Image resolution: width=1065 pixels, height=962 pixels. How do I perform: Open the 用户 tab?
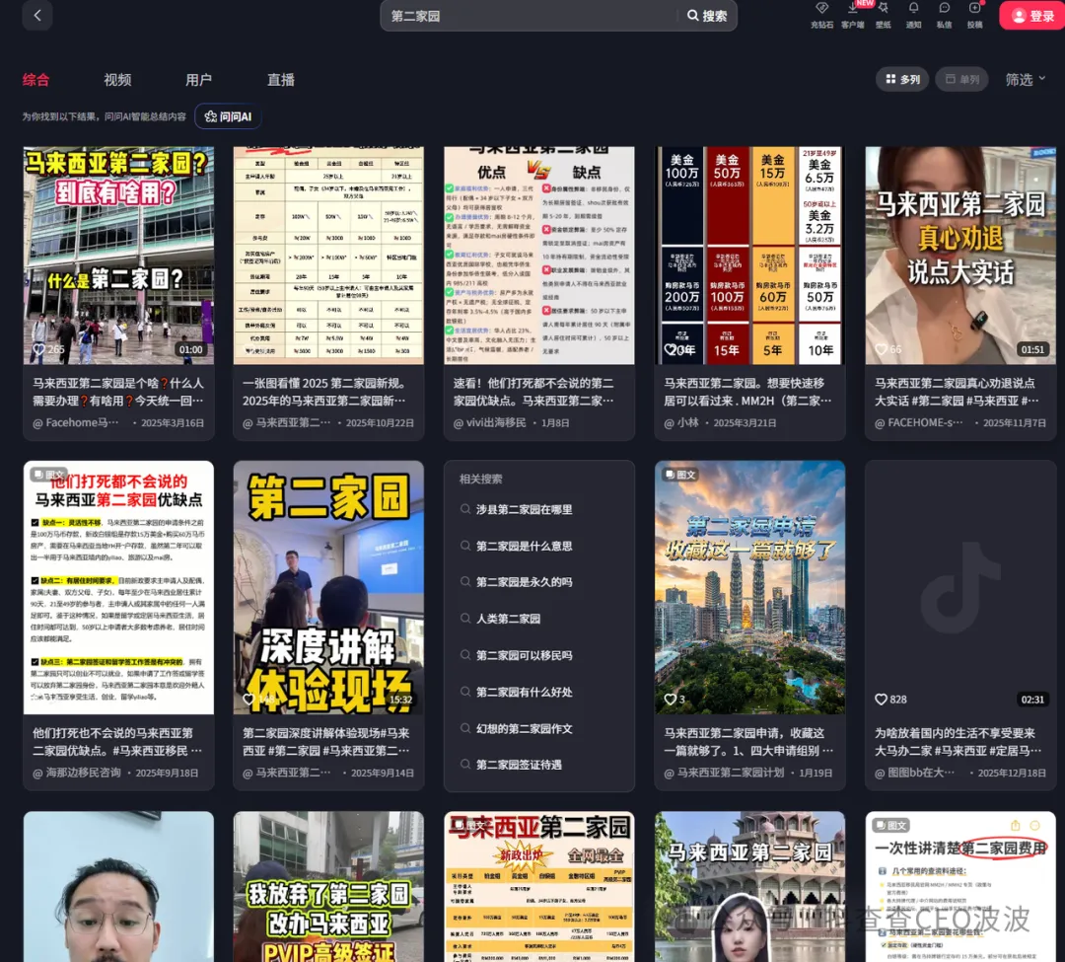(x=199, y=80)
